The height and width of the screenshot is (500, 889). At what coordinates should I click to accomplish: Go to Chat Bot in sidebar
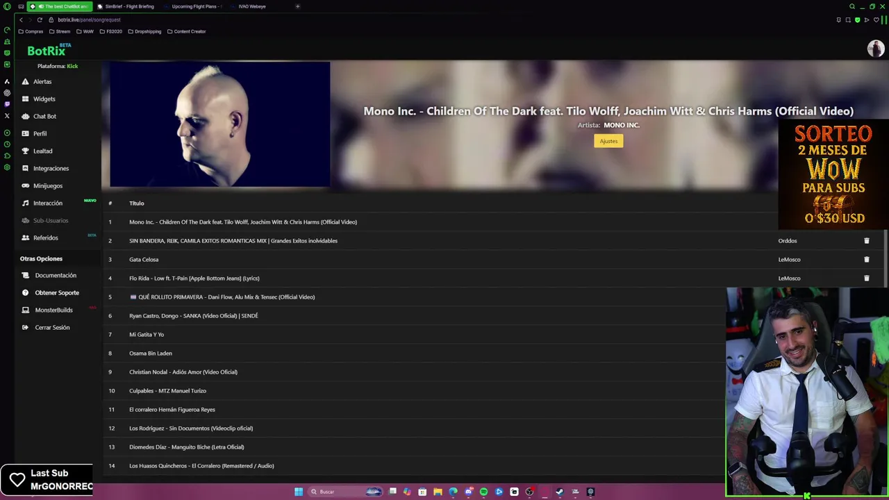click(44, 116)
